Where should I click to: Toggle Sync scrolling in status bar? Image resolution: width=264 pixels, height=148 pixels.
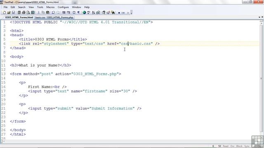247,146
